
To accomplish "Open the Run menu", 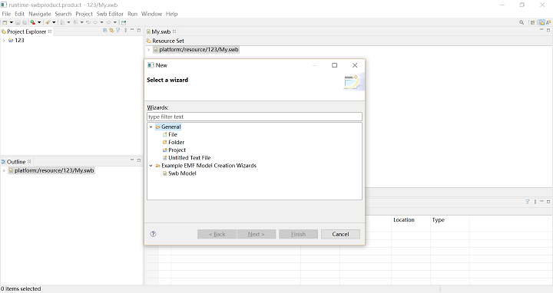I will coord(133,14).
